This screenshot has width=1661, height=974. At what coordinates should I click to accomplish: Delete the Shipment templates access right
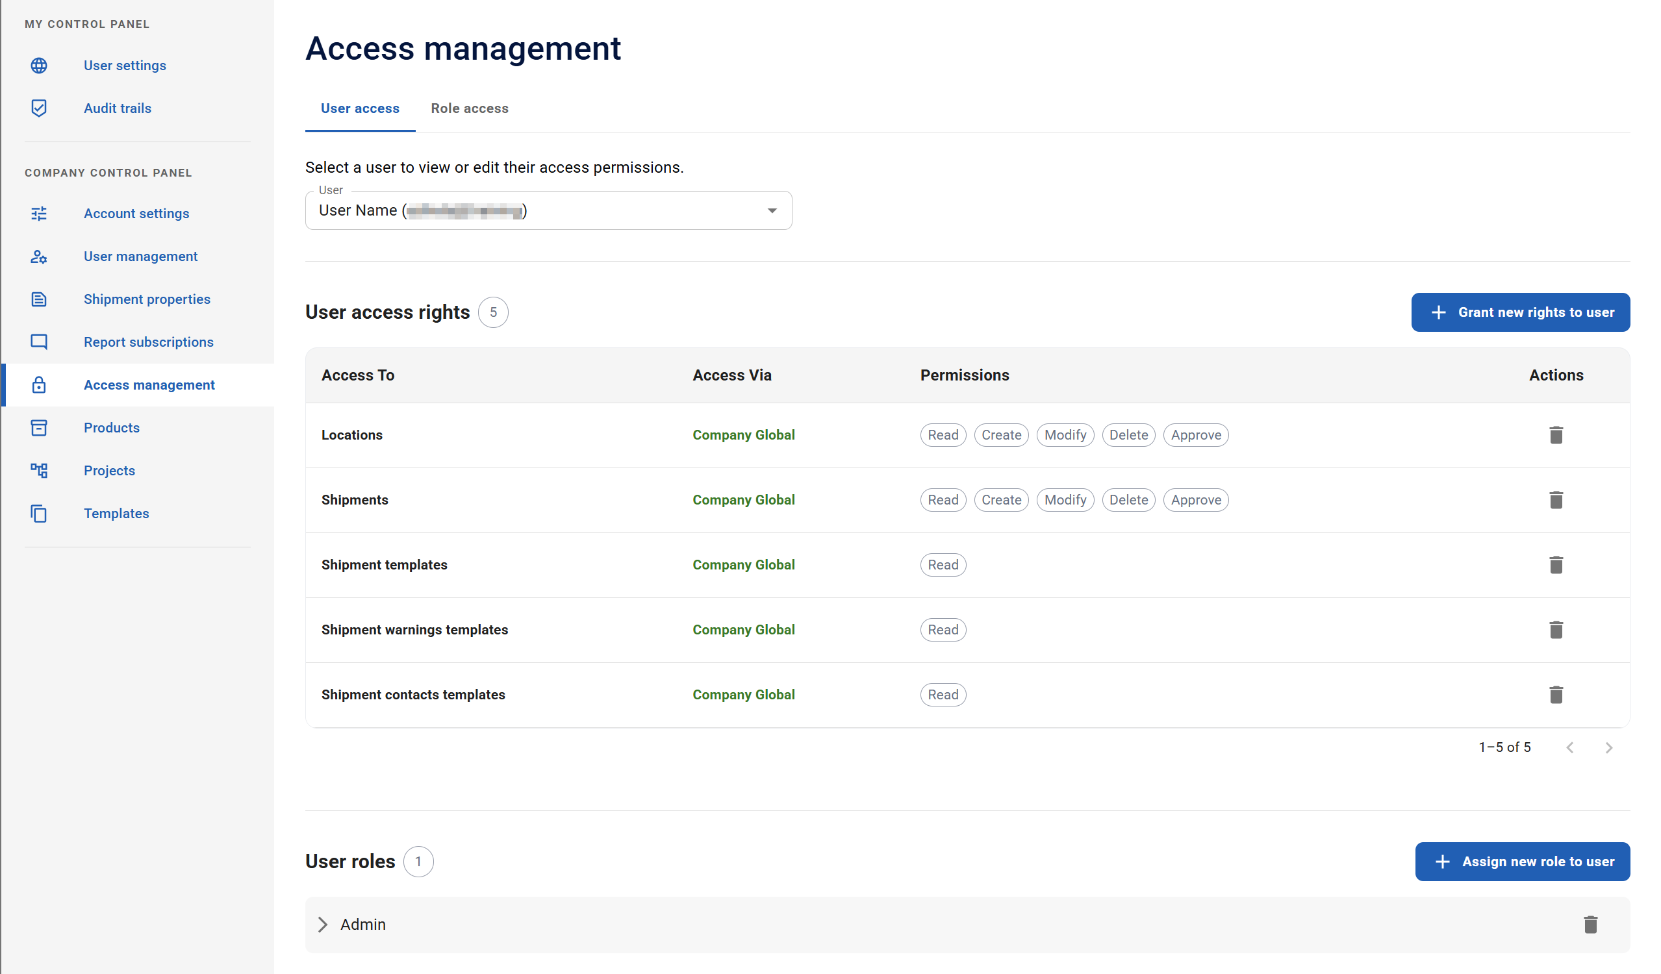(1556, 565)
